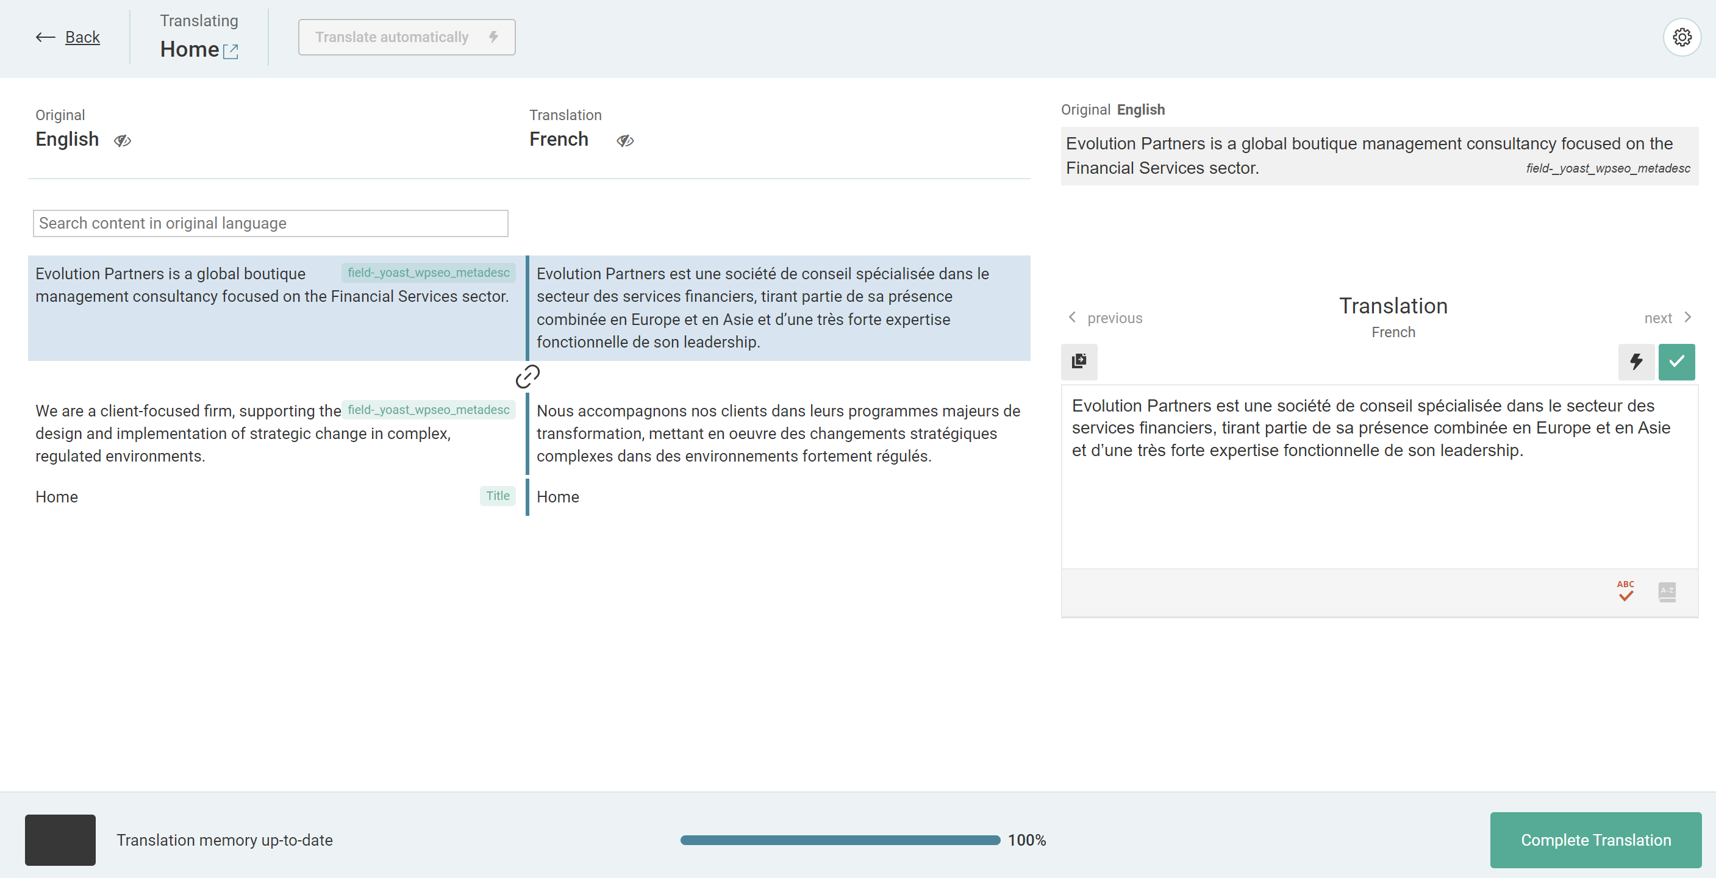Run the ABC spell check
Image resolution: width=1716 pixels, height=878 pixels.
tap(1625, 591)
